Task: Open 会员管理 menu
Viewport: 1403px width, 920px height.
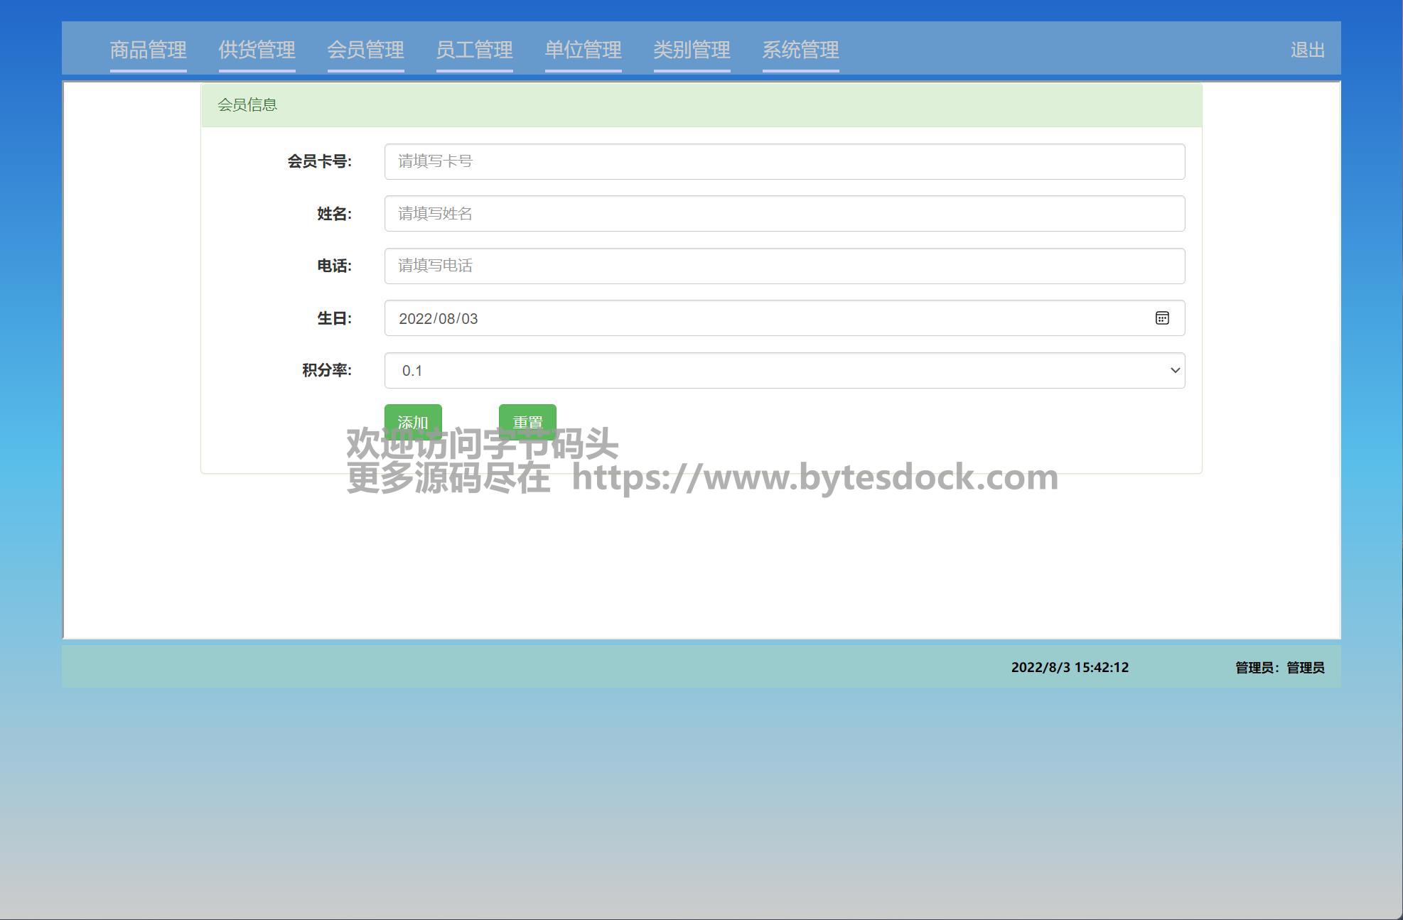Action: click(x=365, y=50)
